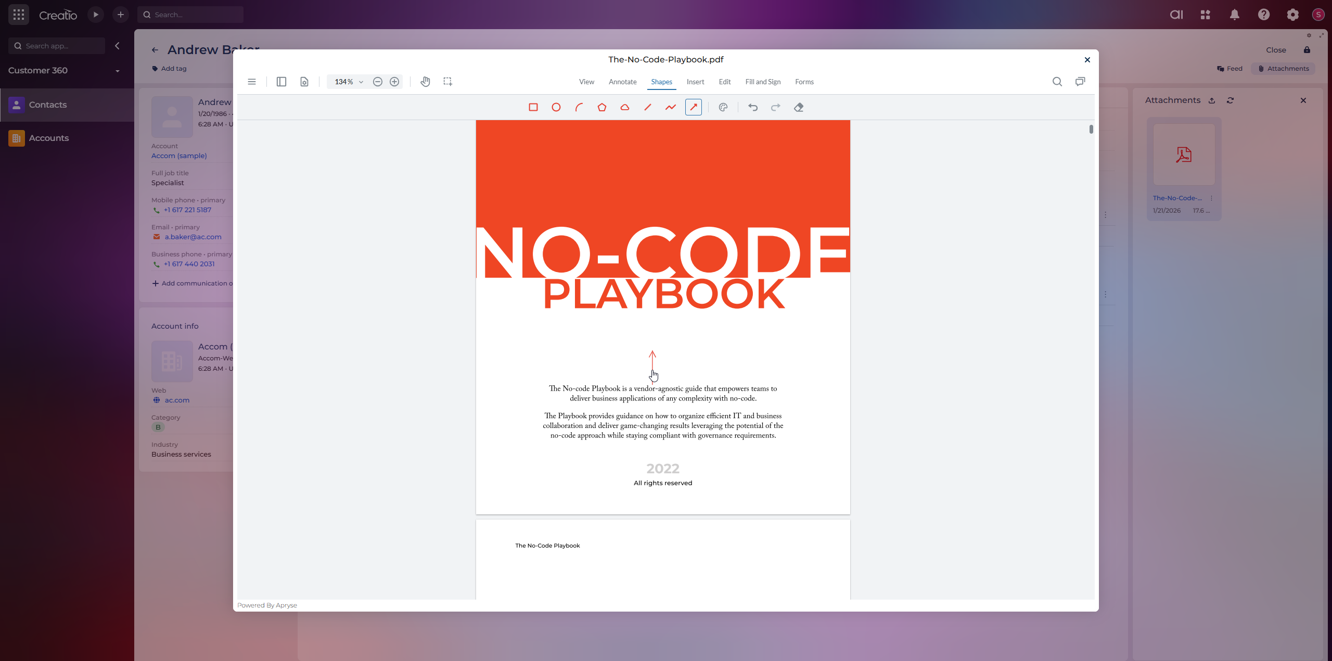The height and width of the screenshot is (661, 1332).
Task: Open the style color palette picker
Action: point(723,107)
